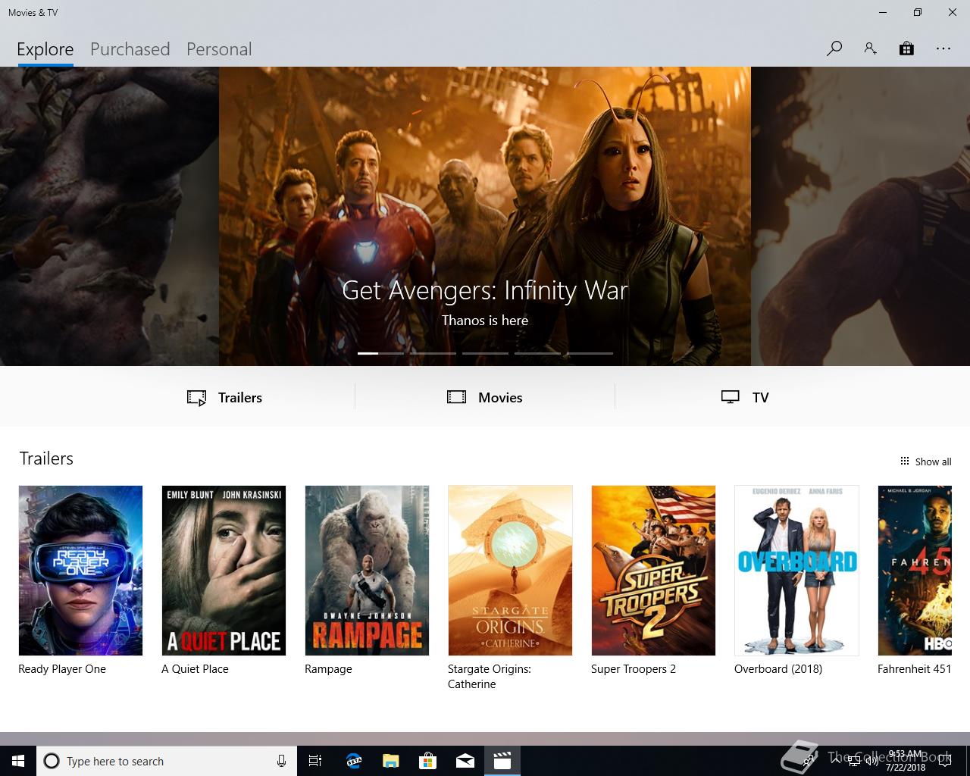
Task: Click Show all trailers
Action: click(x=925, y=462)
